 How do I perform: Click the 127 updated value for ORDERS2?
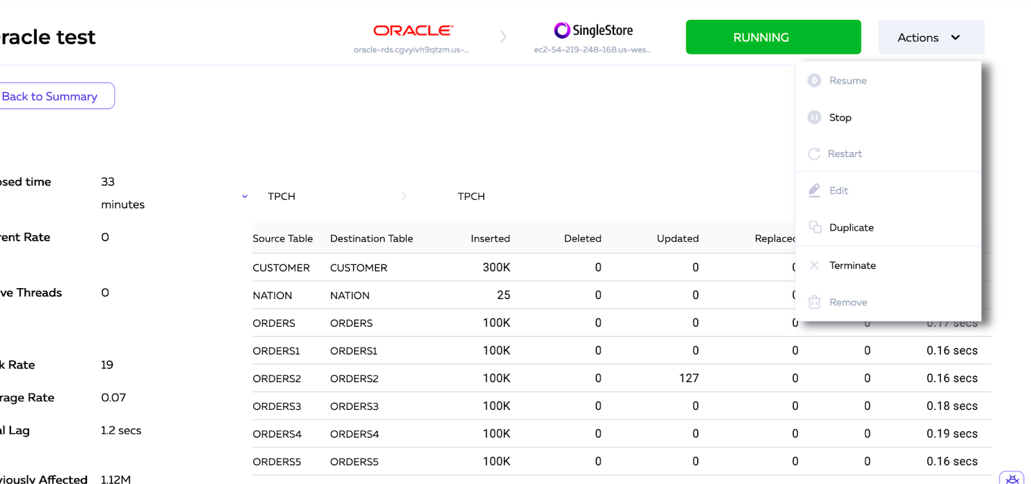click(689, 378)
